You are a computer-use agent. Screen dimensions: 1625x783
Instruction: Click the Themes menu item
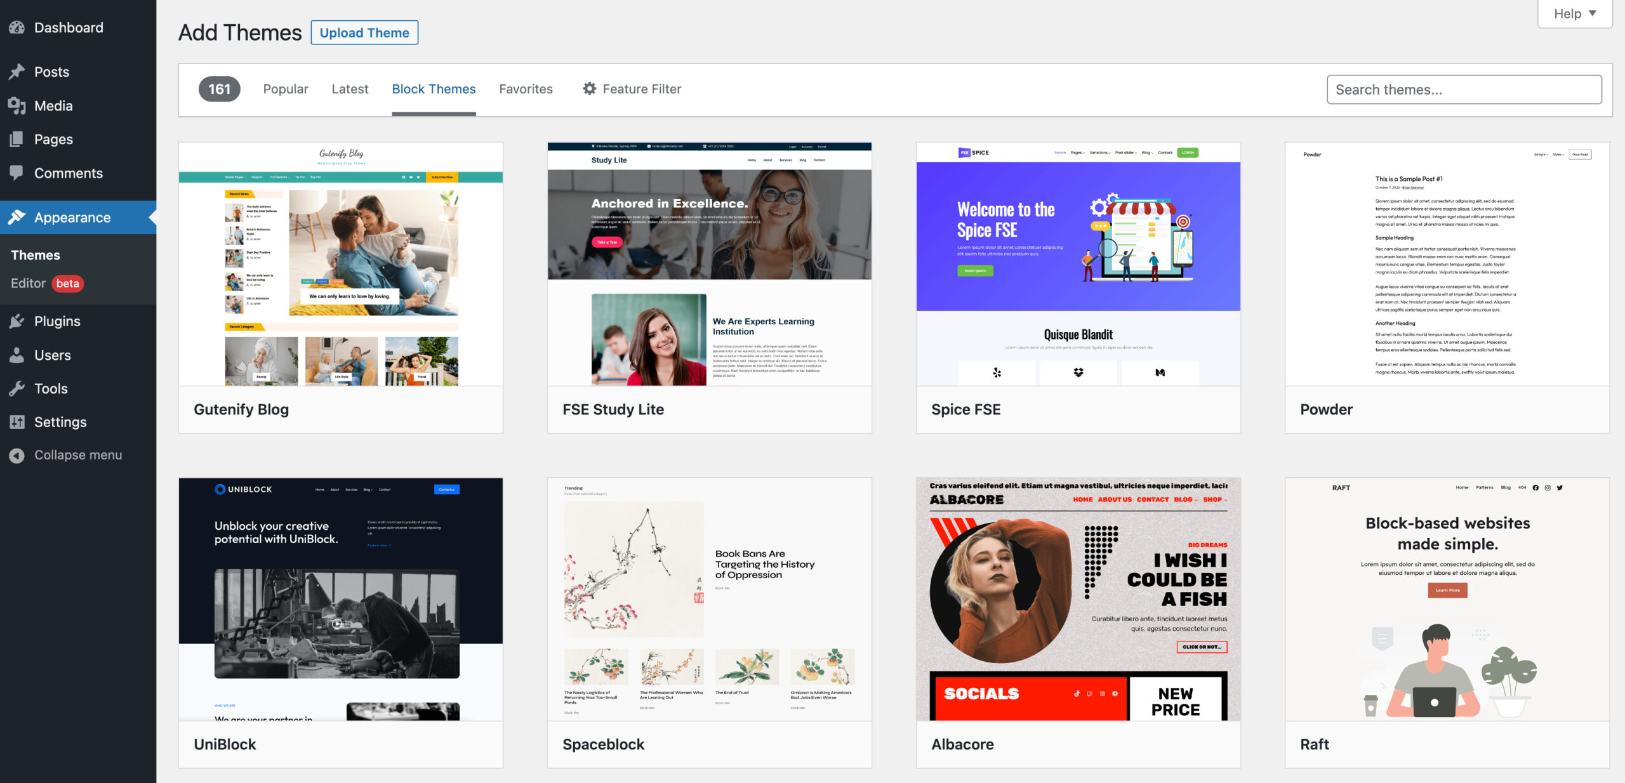[x=36, y=253]
